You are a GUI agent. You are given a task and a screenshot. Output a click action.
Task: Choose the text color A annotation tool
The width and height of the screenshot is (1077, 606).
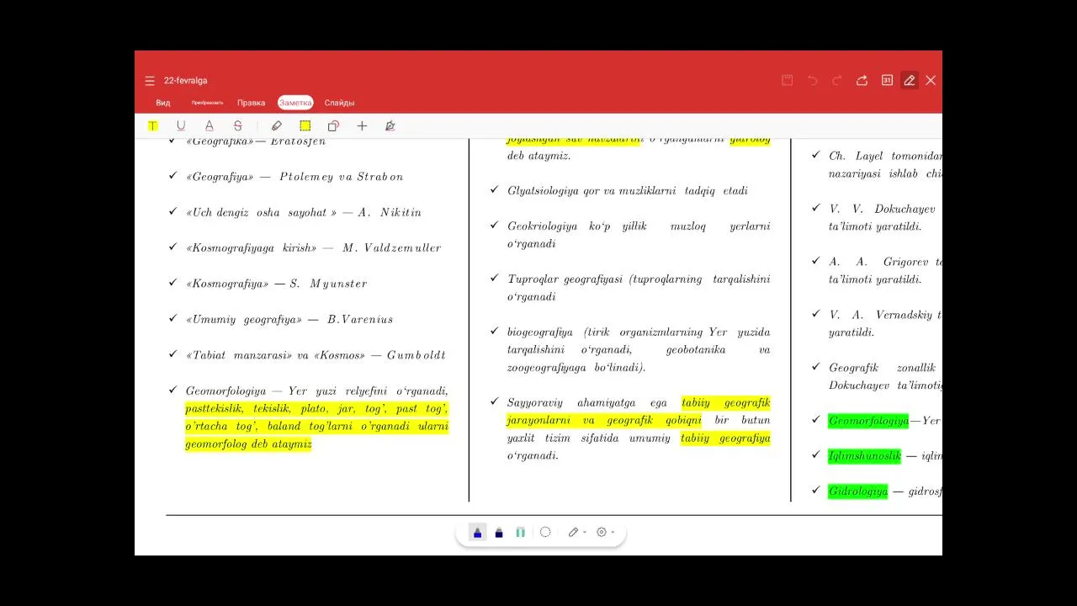click(x=210, y=126)
